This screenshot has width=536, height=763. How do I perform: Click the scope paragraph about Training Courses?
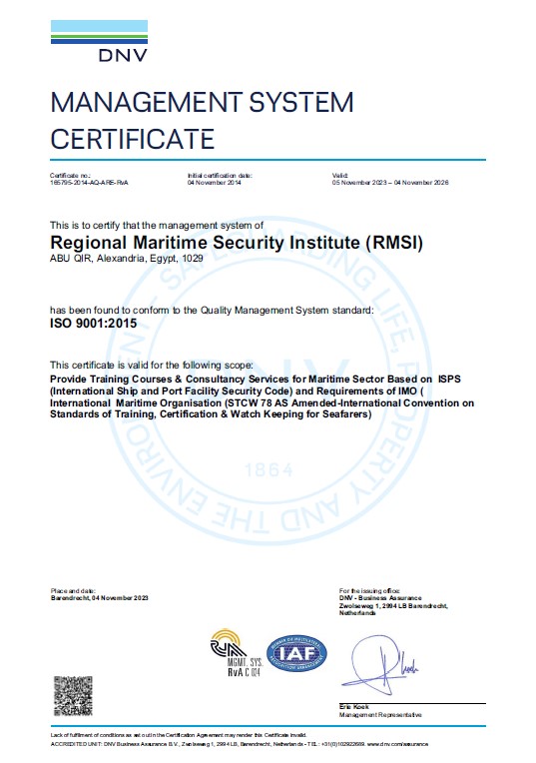(x=262, y=396)
